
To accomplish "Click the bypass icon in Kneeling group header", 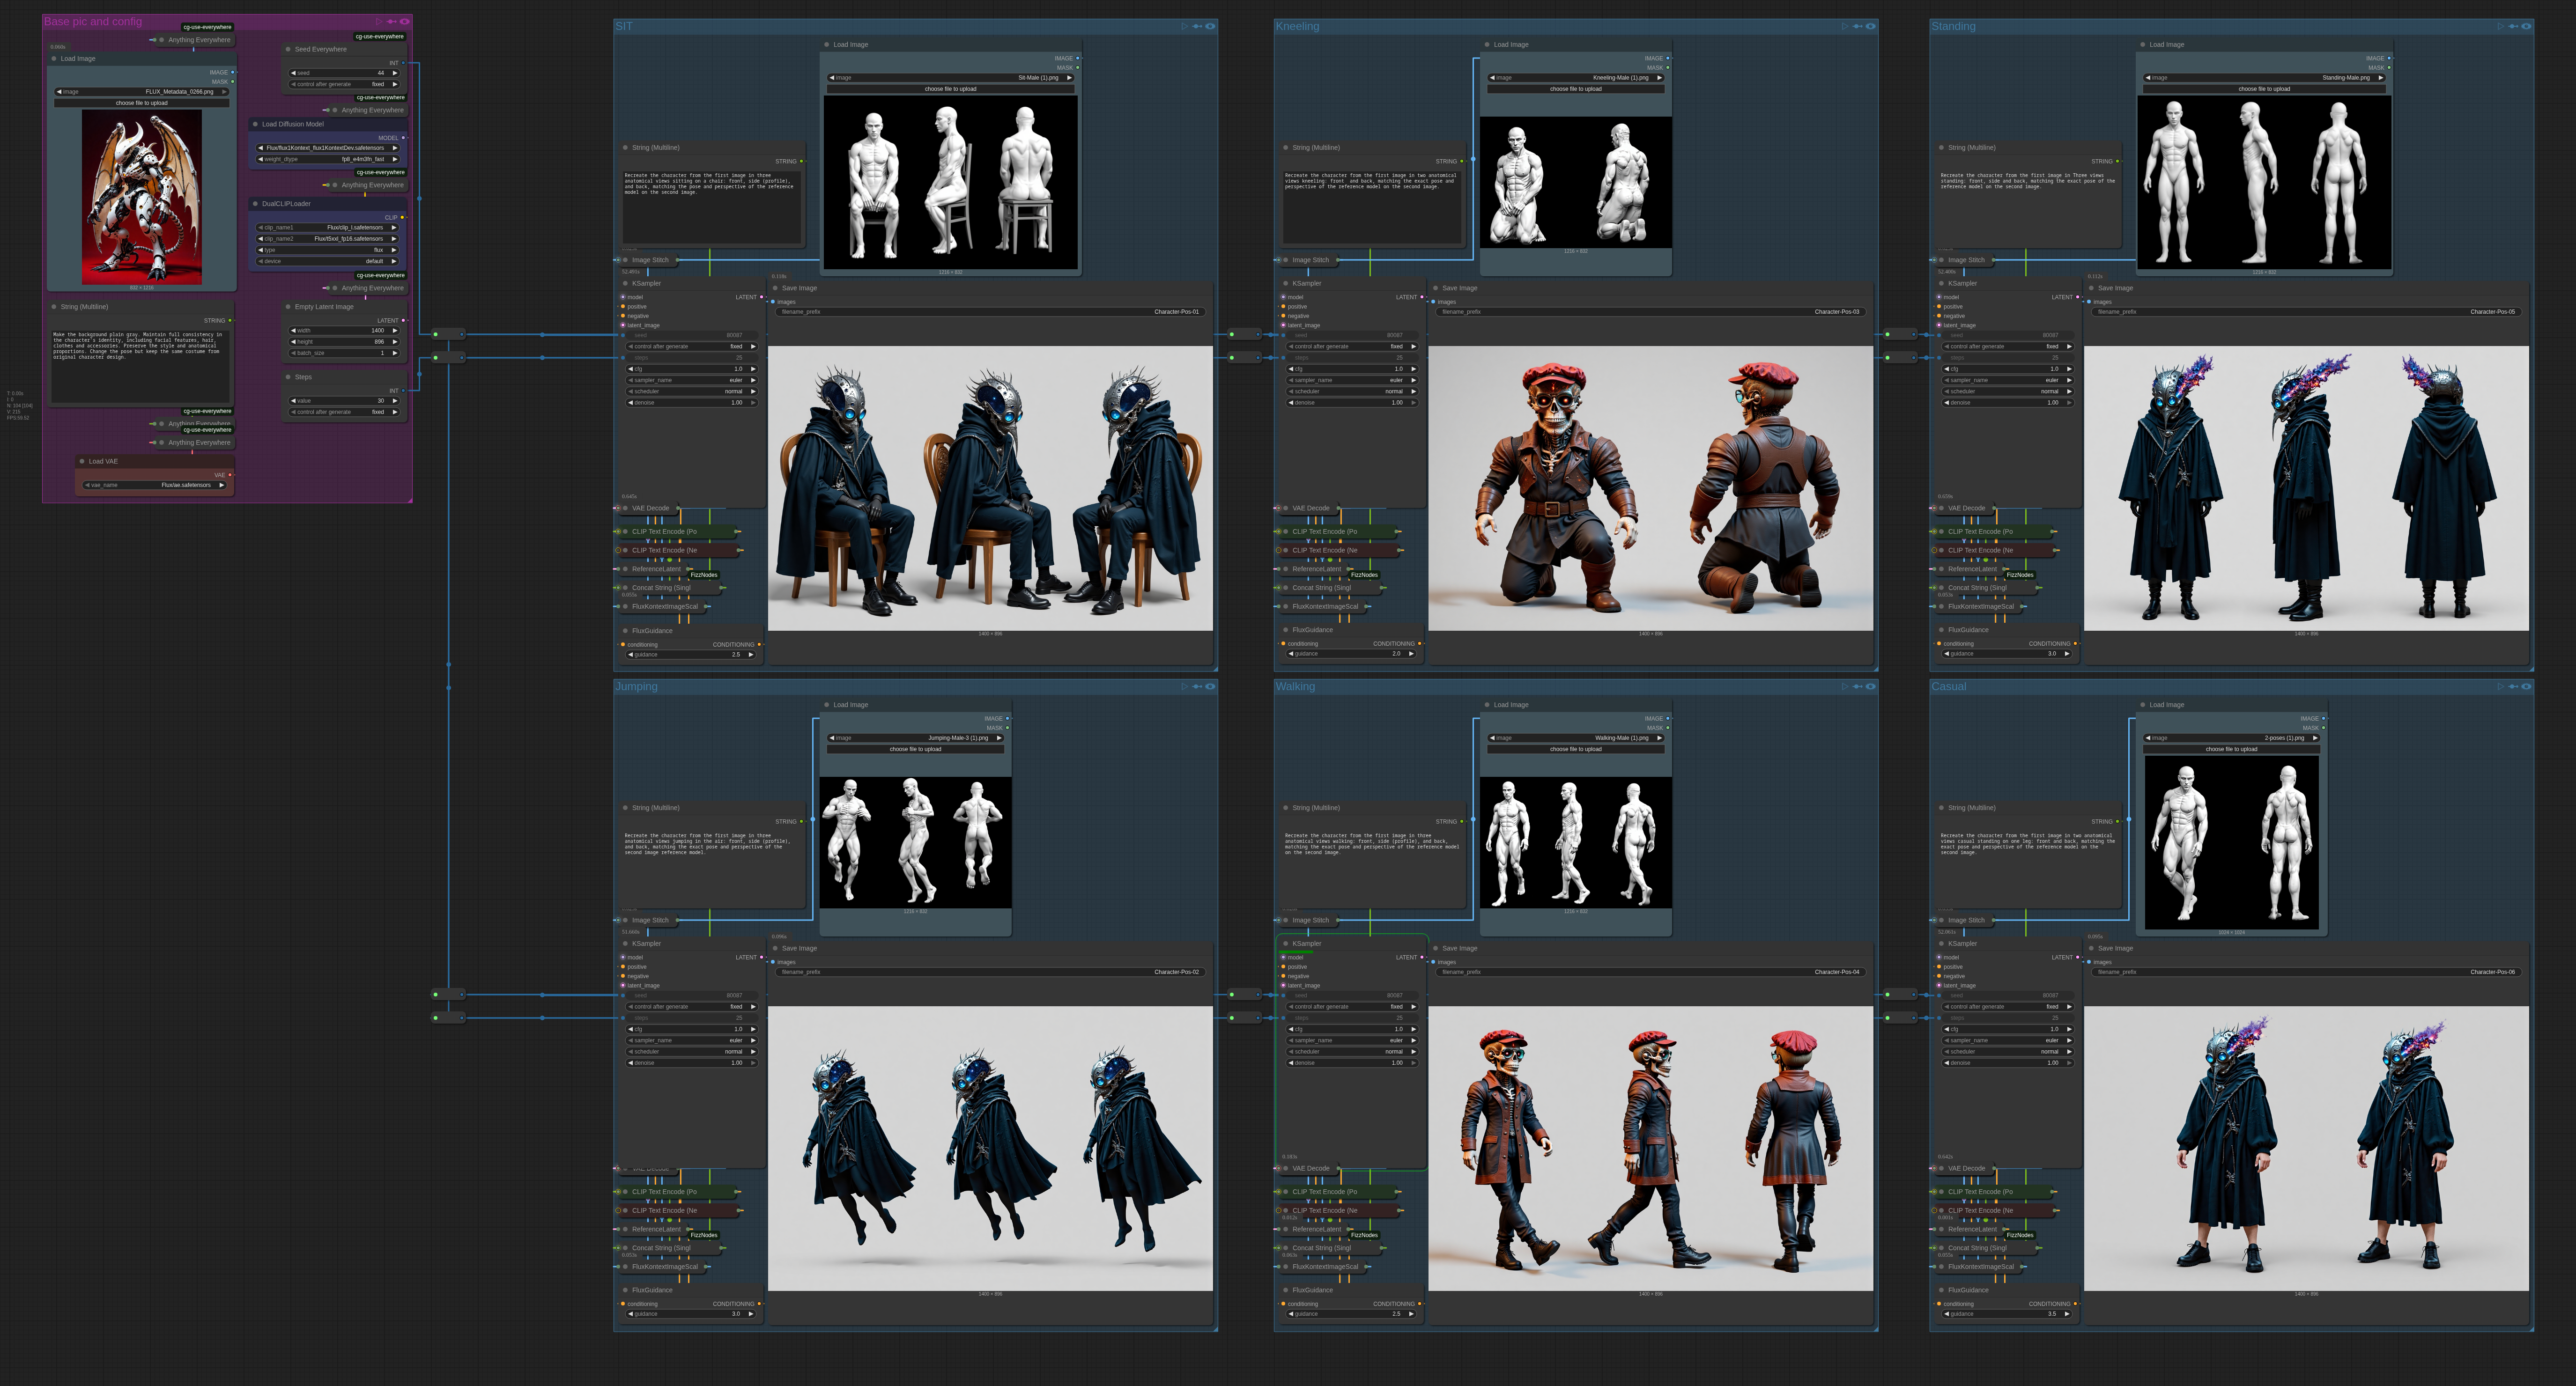I will point(1857,26).
